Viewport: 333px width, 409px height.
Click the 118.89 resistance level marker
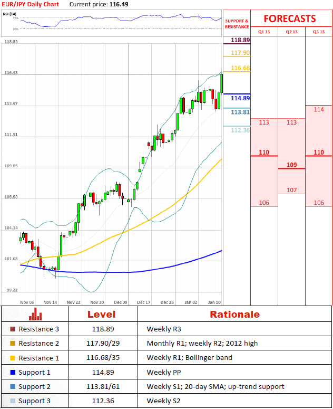point(240,40)
